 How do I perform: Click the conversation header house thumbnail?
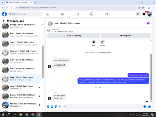(50, 23)
